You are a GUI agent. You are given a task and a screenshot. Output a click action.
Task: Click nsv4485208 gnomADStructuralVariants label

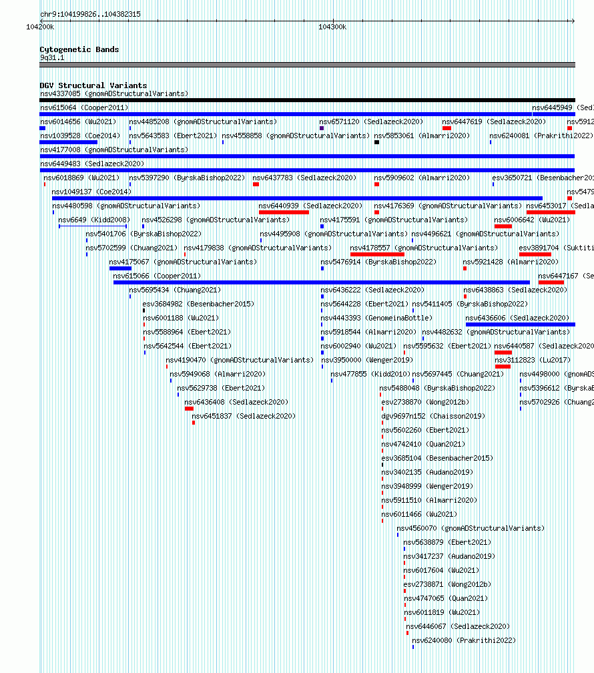coord(203,122)
